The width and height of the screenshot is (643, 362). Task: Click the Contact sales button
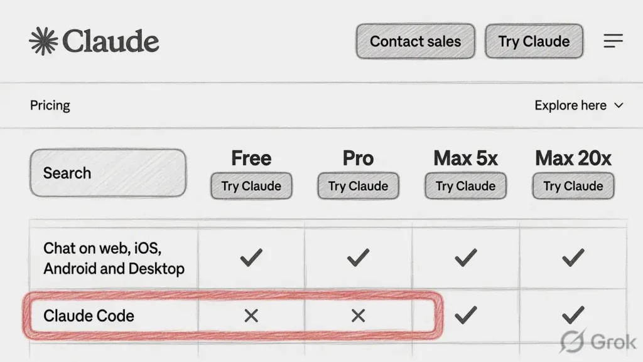click(x=415, y=41)
